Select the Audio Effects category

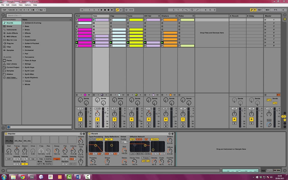tap(12, 33)
